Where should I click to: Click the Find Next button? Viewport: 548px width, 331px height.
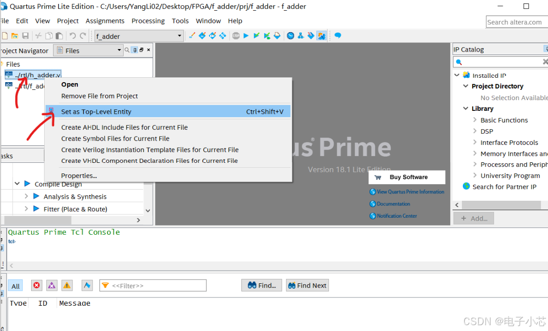pos(307,285)
